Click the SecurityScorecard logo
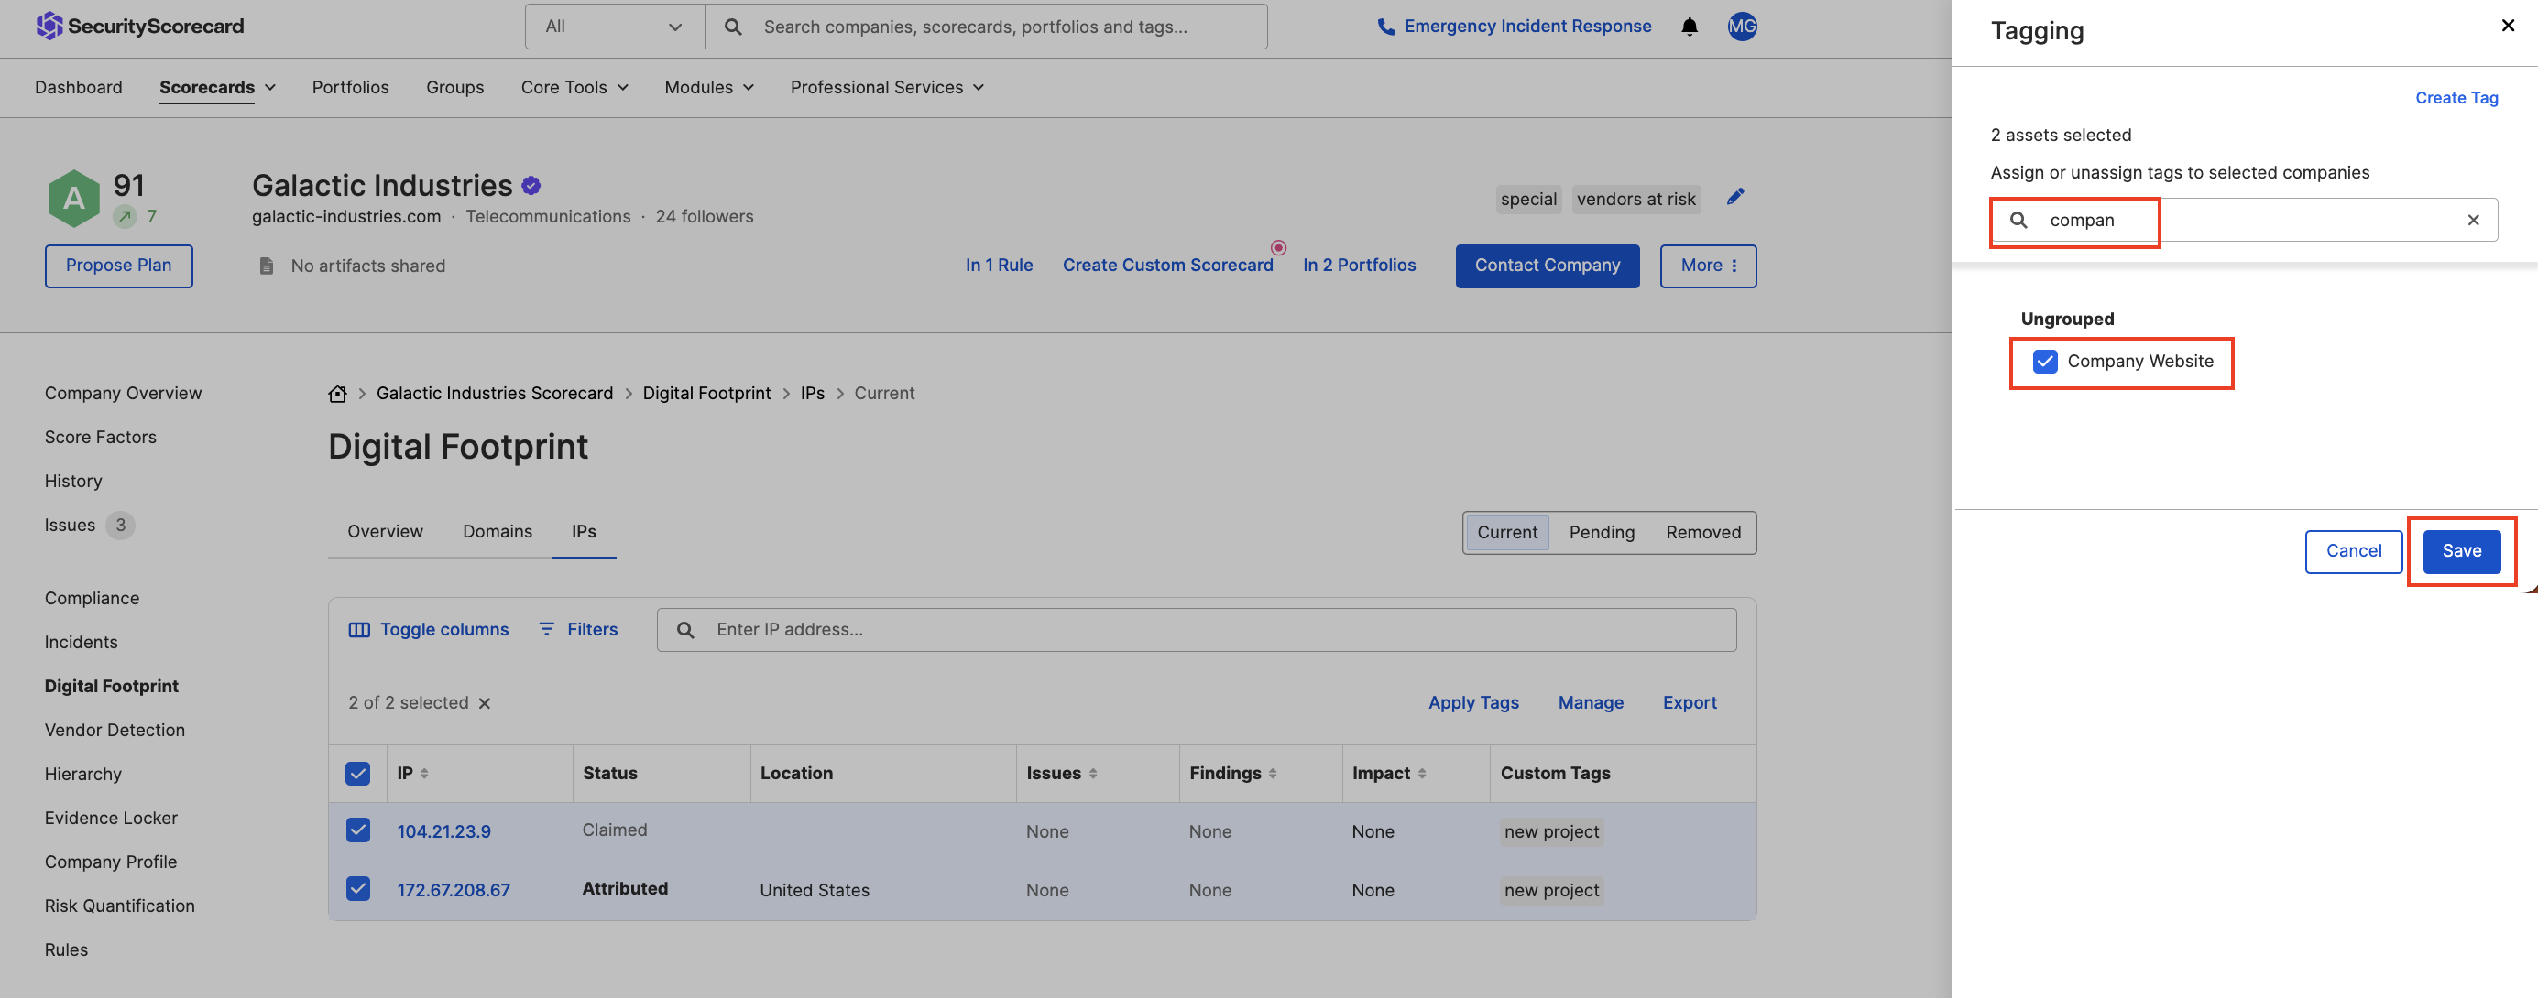Image resolution: width=2538 pixels, height=998 pixels. (139, 27)
